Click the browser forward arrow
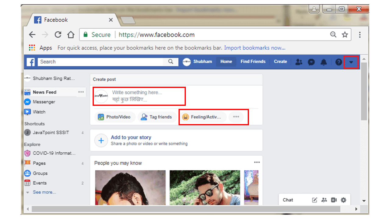 pos(45,35)
